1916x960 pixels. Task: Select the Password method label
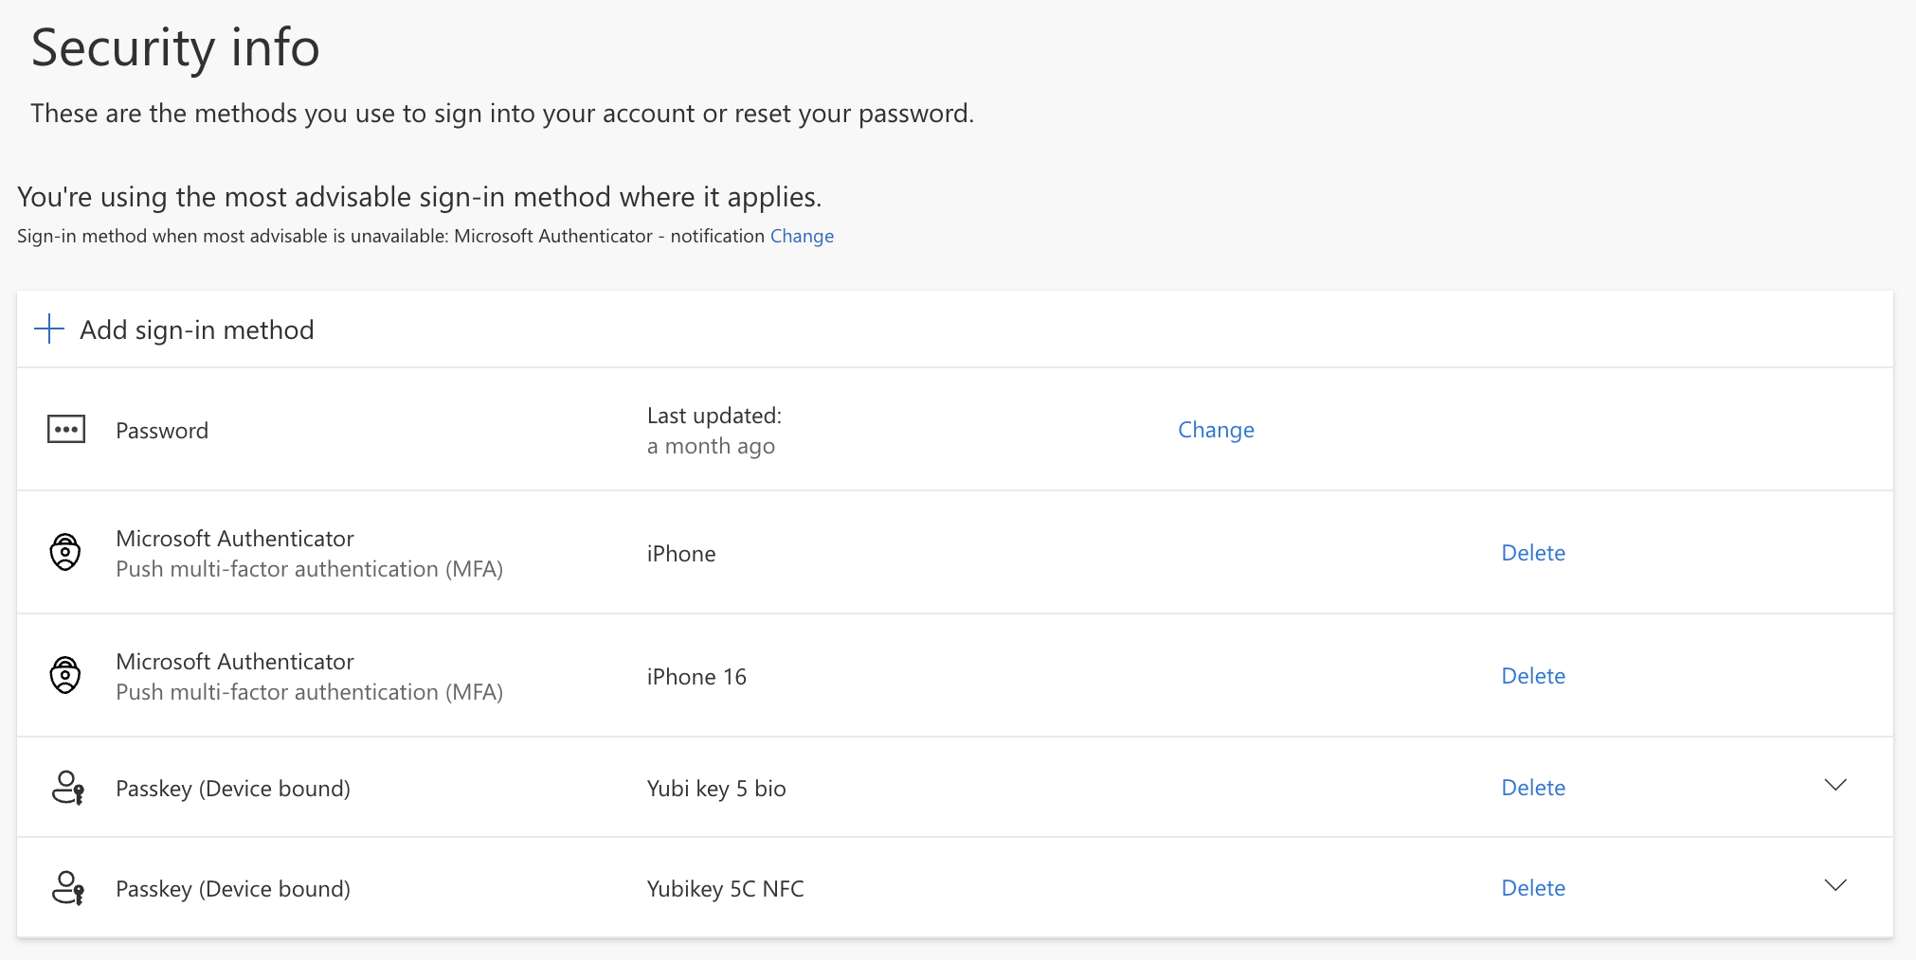(x=162, y=431)
